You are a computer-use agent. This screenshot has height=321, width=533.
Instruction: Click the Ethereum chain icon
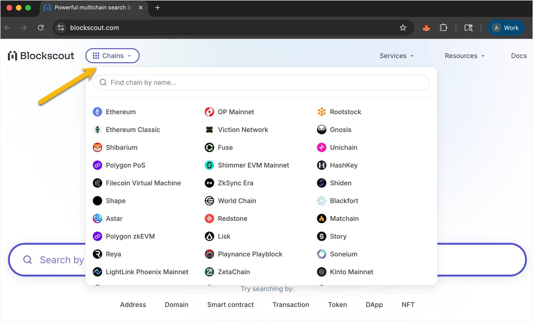(x=97, y=112)
